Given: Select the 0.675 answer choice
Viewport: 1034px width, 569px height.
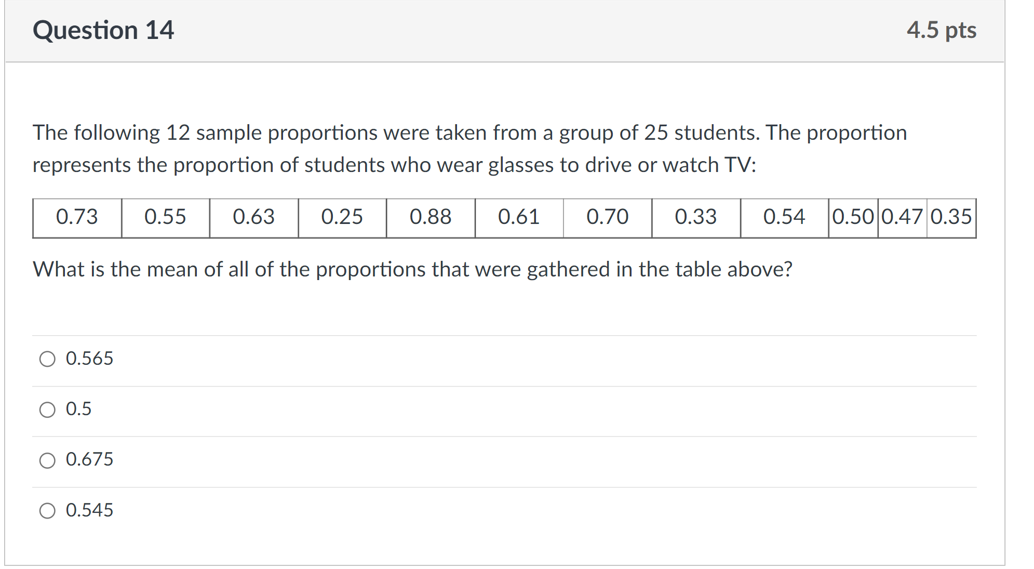Looking at the screenshot, I should point(47,460).
